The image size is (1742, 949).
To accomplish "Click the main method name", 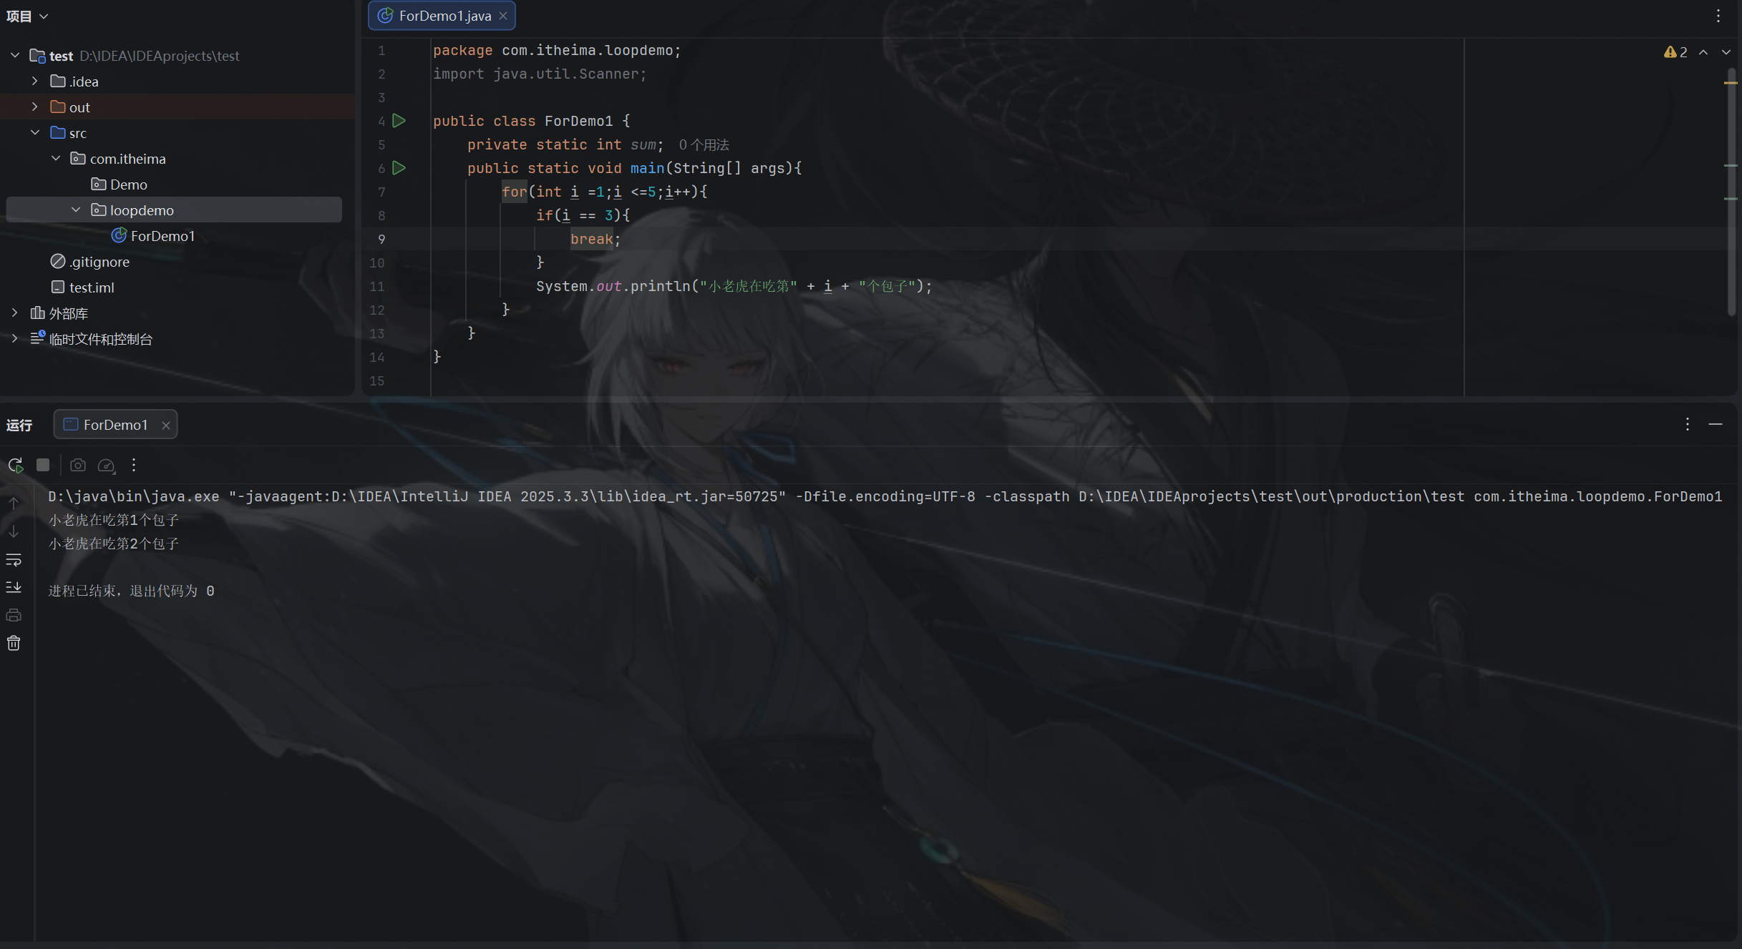I will 647,168.
